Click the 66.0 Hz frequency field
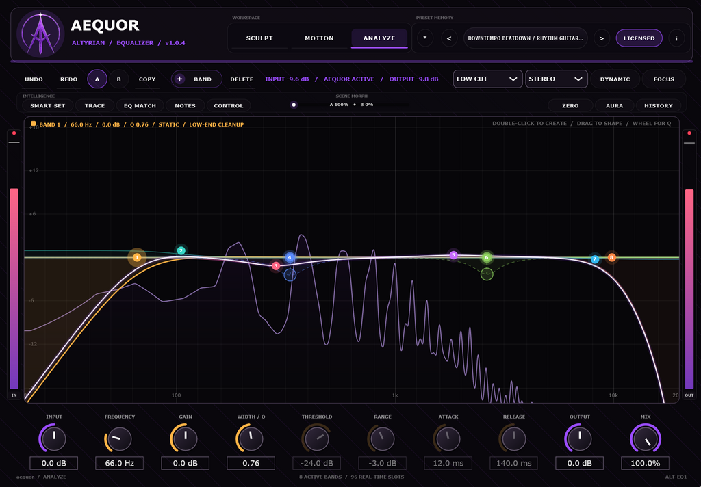701x487 pixels. 120,463
